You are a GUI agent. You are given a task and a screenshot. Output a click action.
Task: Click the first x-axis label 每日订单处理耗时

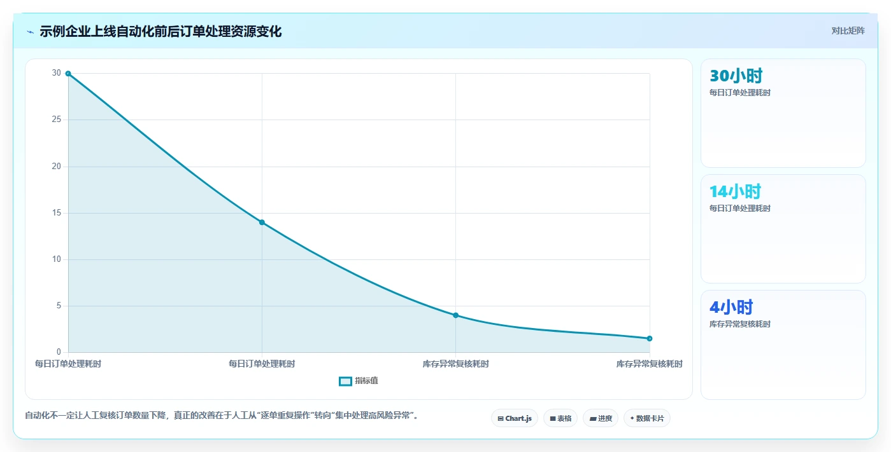(68, 364)
